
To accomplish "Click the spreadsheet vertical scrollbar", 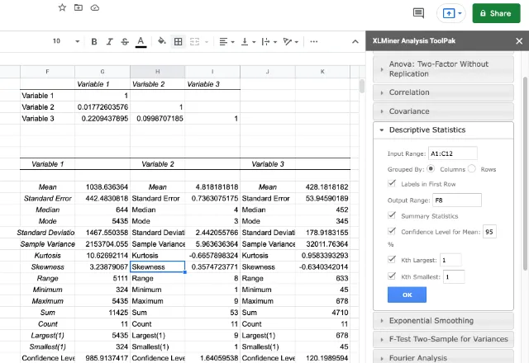I will (x=362, y=86).
